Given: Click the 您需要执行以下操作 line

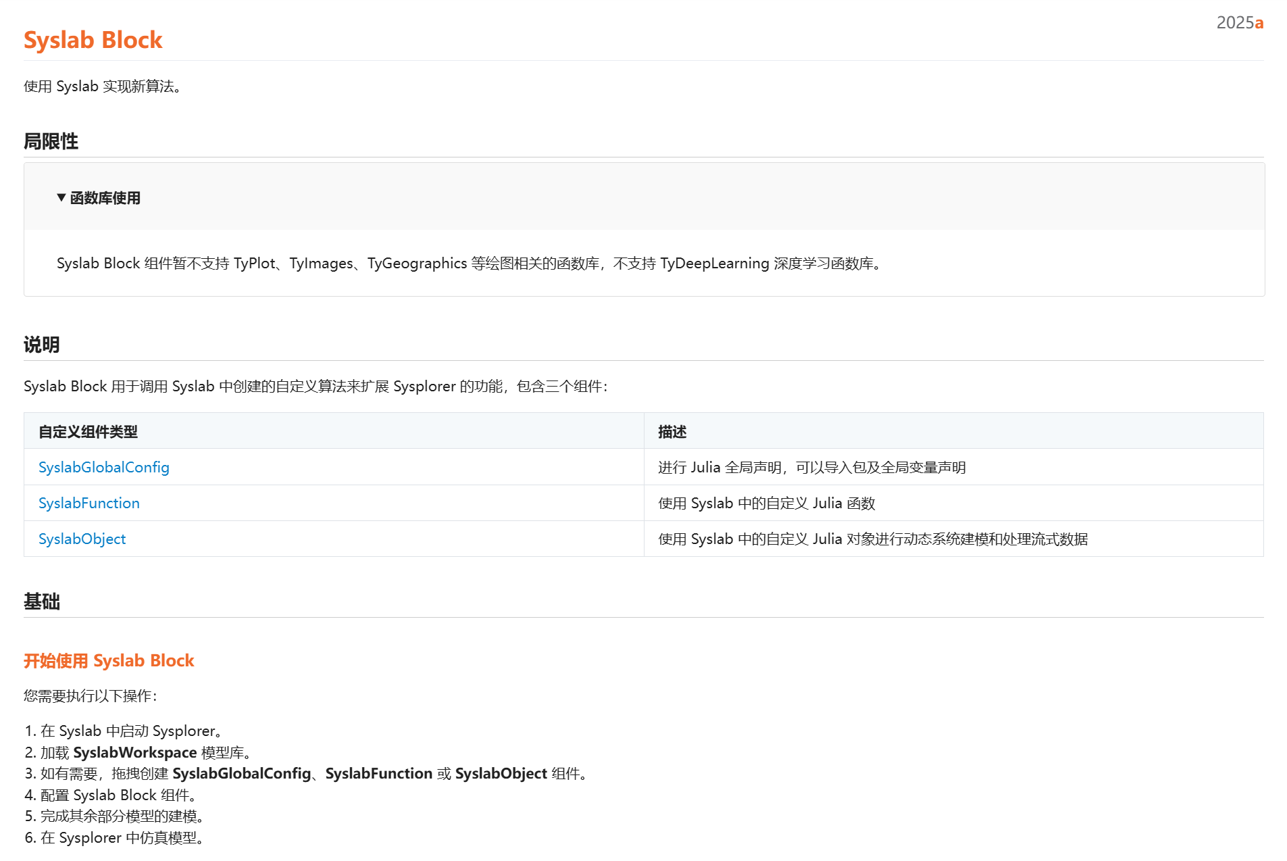Looking at the screenshot, I should [x=91, y=695].
